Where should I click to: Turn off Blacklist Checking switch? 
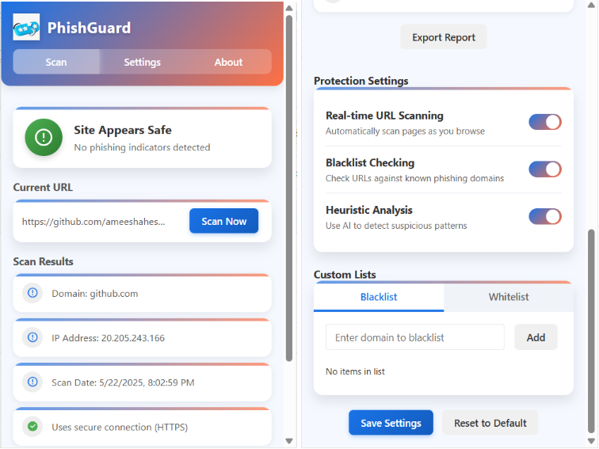(545, 169)
